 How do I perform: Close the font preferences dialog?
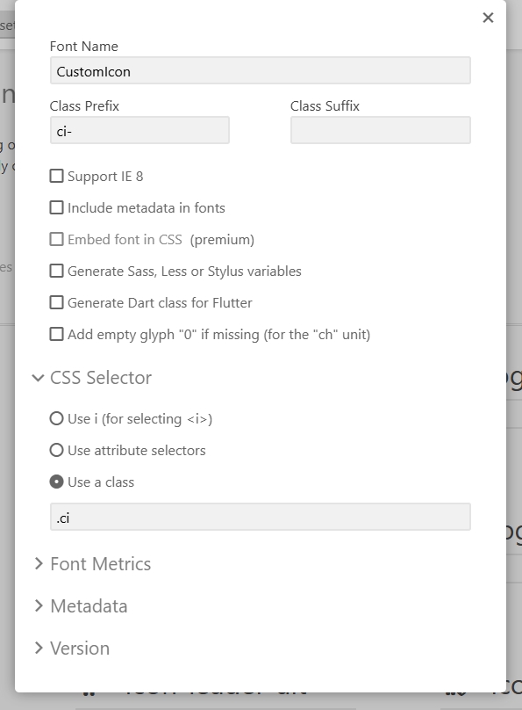tap(488, 18)
